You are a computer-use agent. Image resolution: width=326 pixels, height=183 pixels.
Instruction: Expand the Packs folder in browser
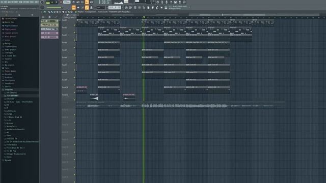pyautogui.click(x=7, y=68)
